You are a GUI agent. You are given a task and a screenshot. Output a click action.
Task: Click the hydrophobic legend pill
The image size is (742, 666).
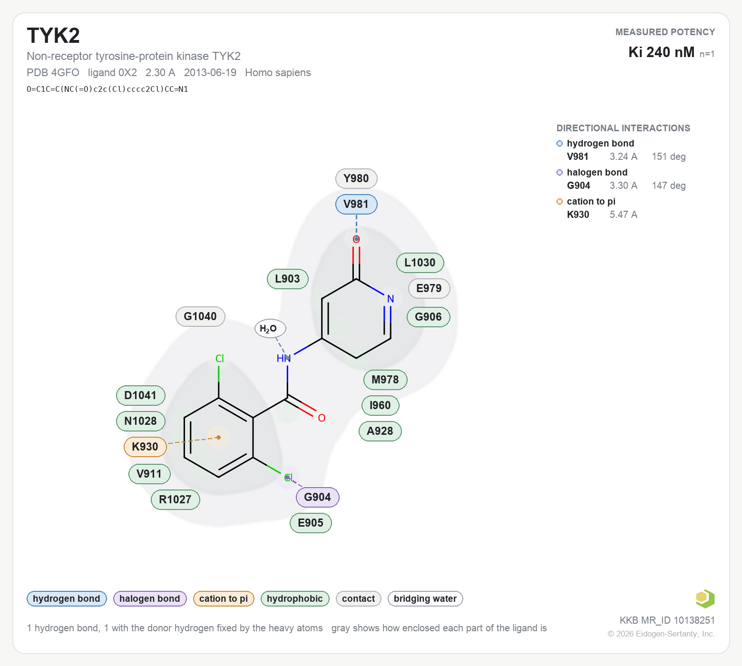coord(295,598)
